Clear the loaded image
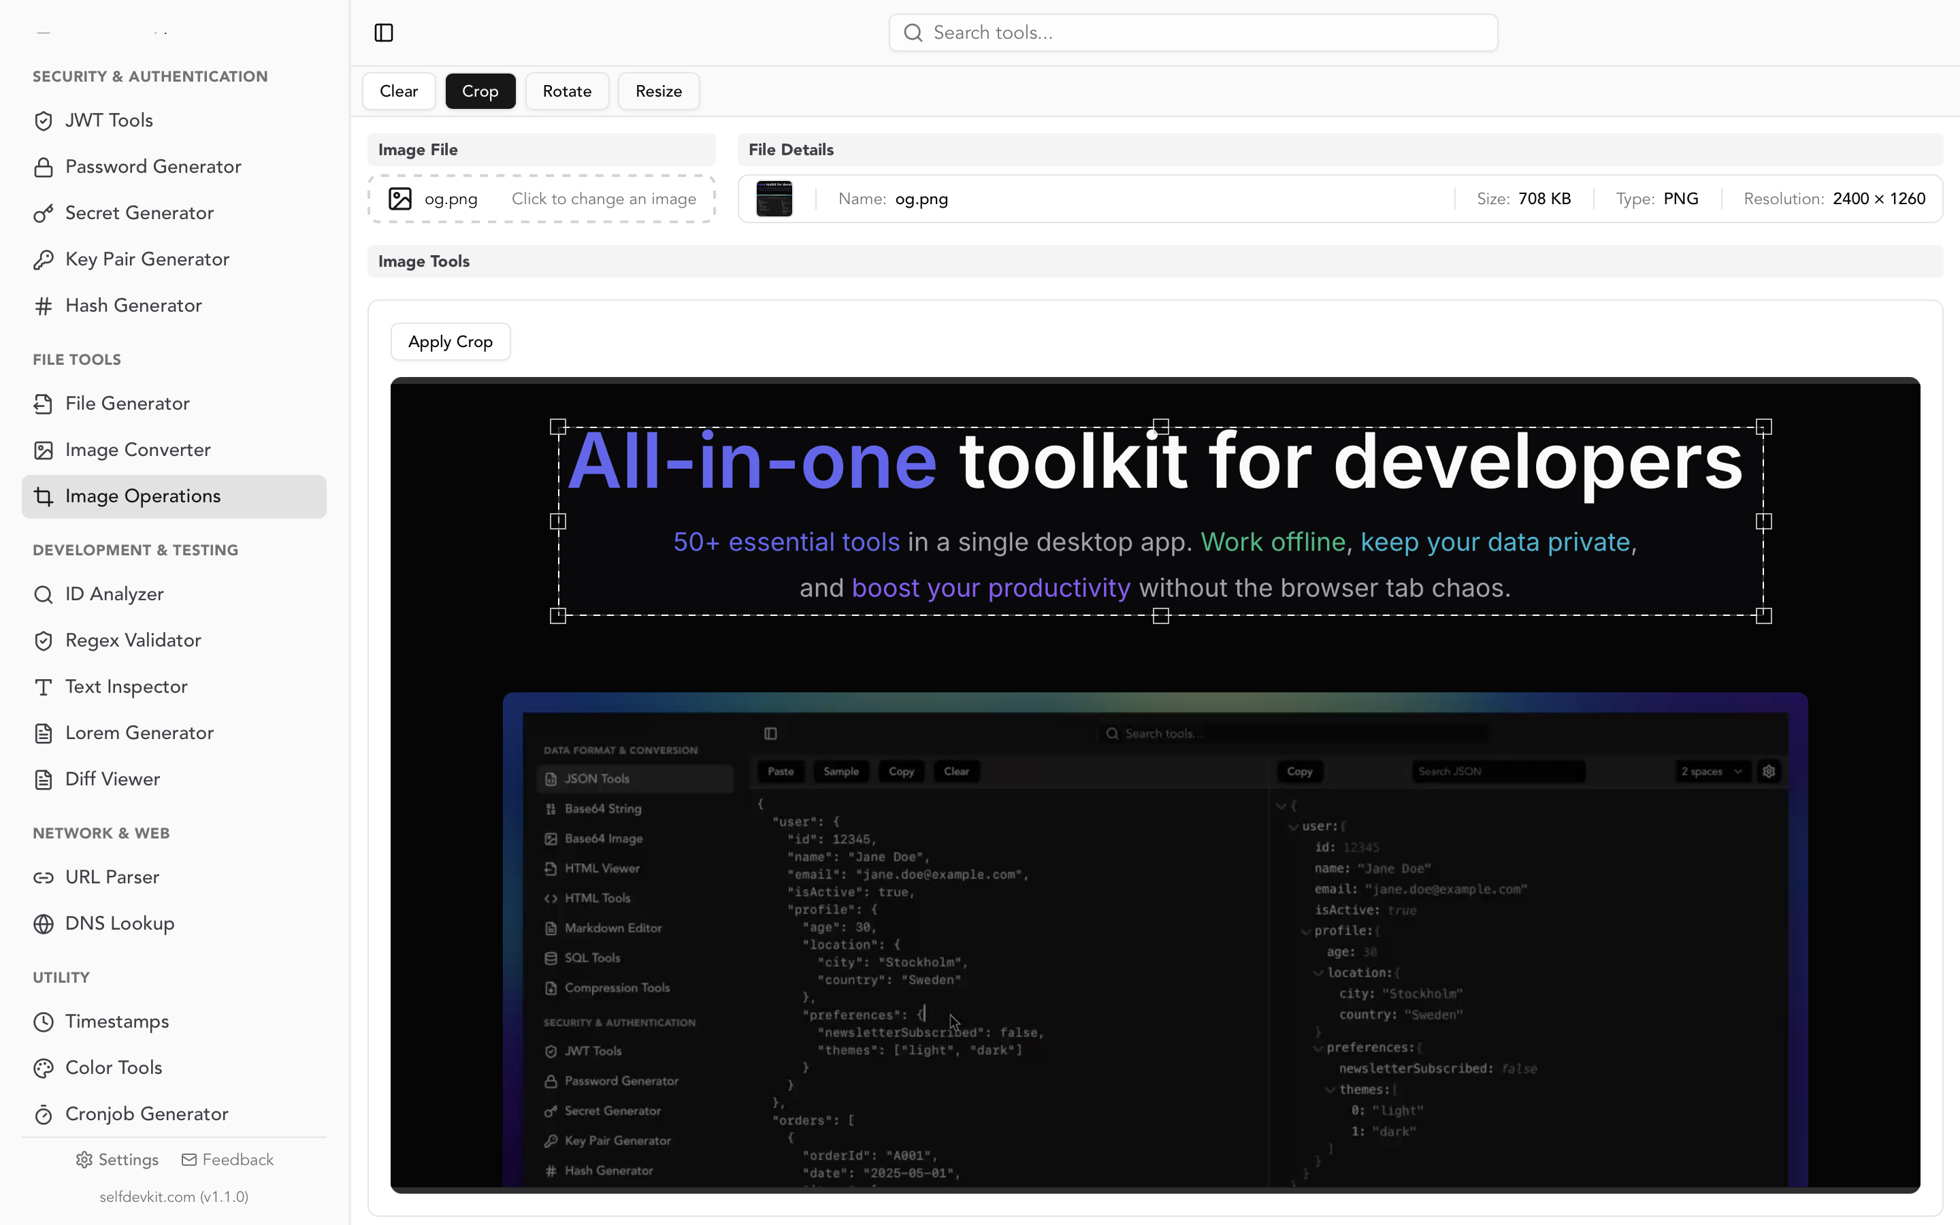The width and height of the screenshot is (1960, 1225). coord(399,91)
